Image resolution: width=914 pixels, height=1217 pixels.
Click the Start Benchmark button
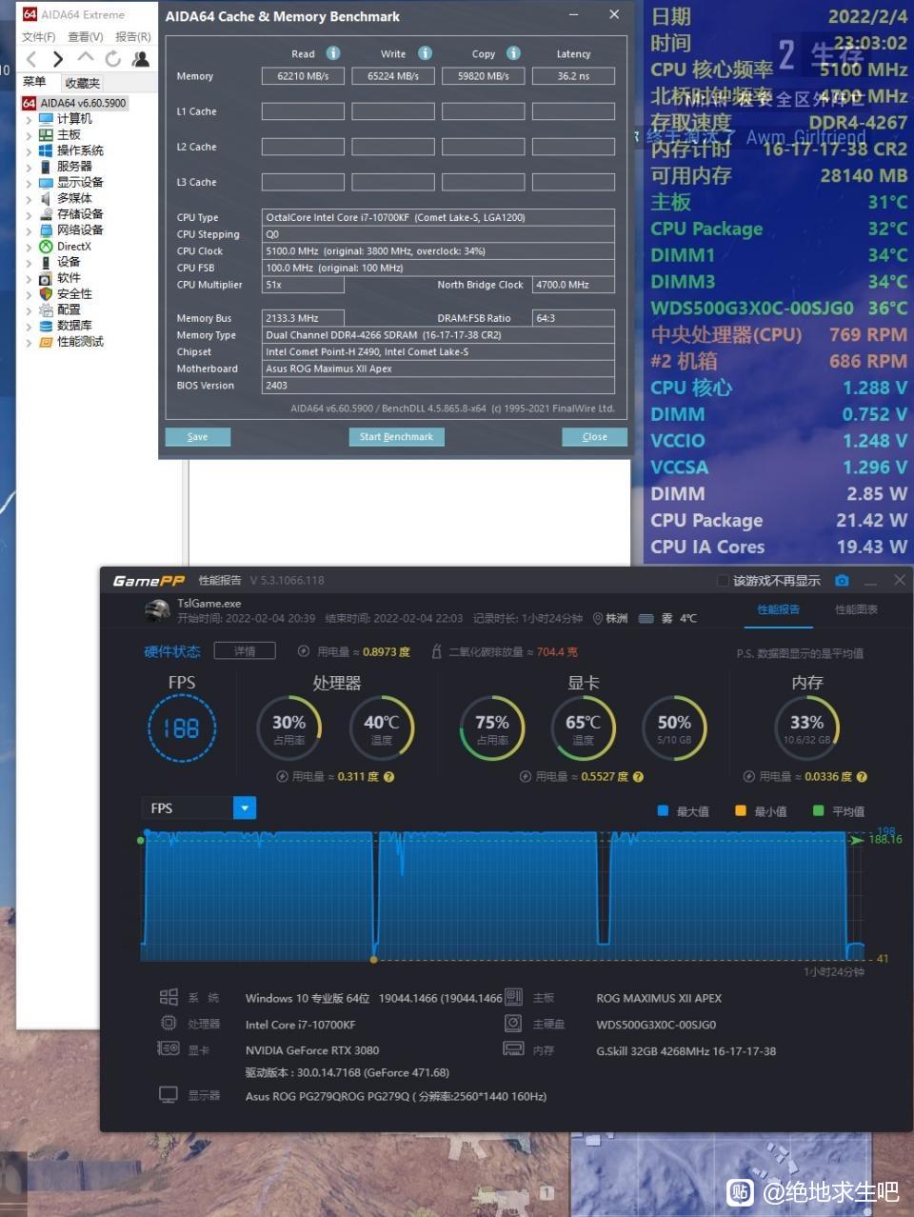pyautogui.click(x=396, y=437)
